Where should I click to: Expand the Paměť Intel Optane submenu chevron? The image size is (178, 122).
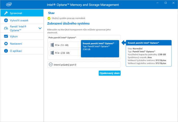[x=40, y=28]
